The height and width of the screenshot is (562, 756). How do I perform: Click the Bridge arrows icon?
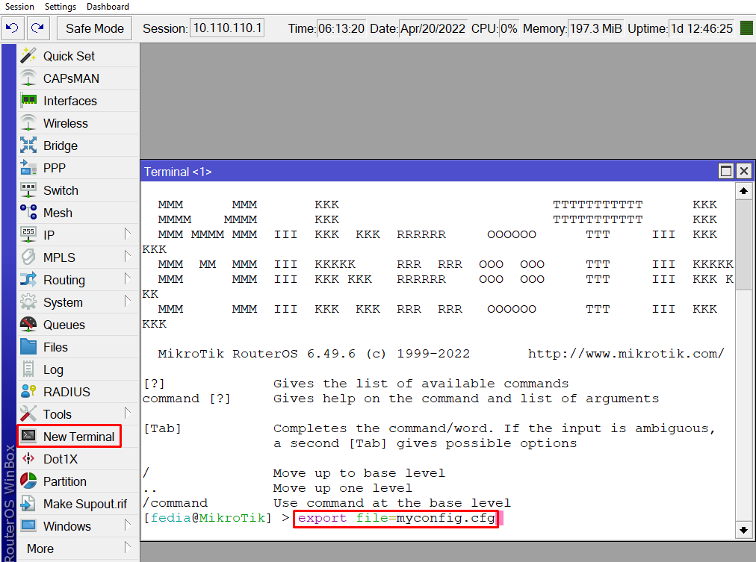28,145
